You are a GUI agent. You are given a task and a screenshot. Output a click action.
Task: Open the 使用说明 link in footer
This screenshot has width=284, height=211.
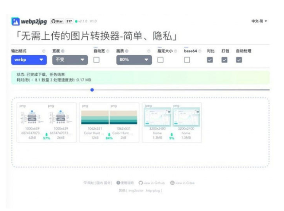tap(125, 183)
